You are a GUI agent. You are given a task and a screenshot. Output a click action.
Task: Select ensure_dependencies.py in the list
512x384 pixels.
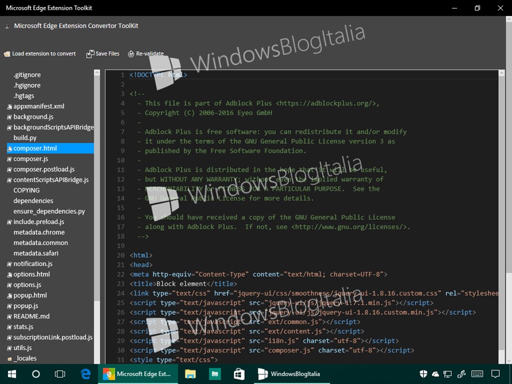(x=50, y=211)
